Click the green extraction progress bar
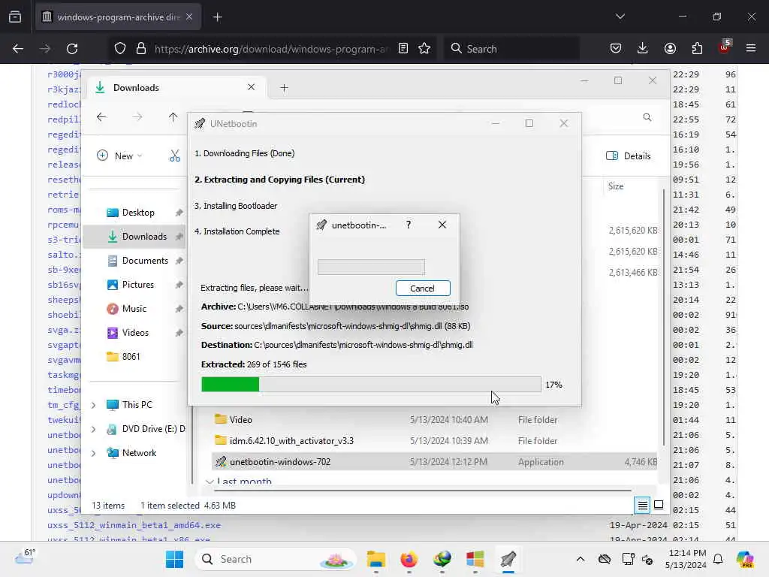Viewport: 769px width, 577px height. [371, 384]
